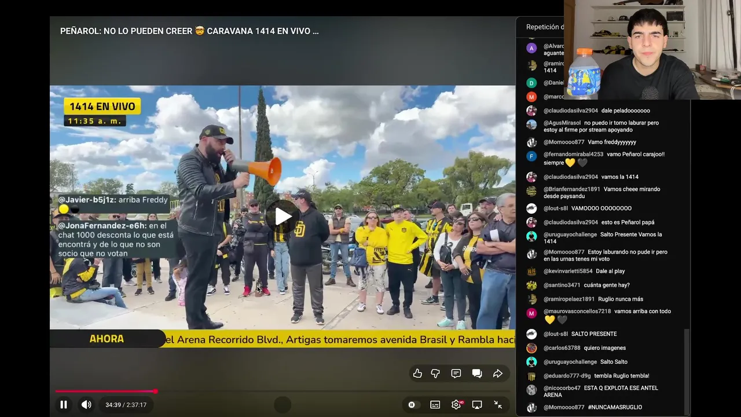Like the video with thumbs up

point(417,374)
